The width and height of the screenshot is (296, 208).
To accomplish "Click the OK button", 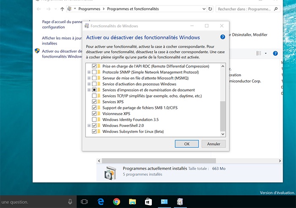I will tap(186, 144).
